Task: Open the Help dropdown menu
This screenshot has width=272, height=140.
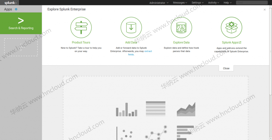Action: click(x=228, y=3)
